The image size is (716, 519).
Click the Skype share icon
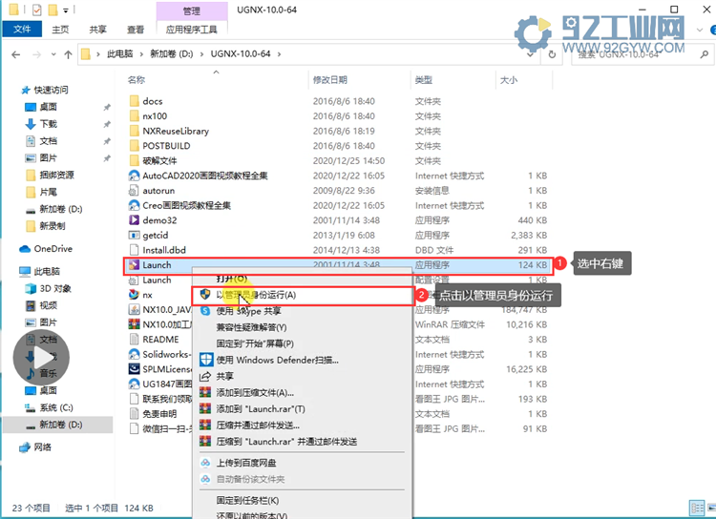[205, 311]
